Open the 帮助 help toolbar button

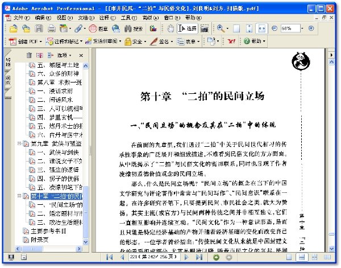(x=255, y=41)
